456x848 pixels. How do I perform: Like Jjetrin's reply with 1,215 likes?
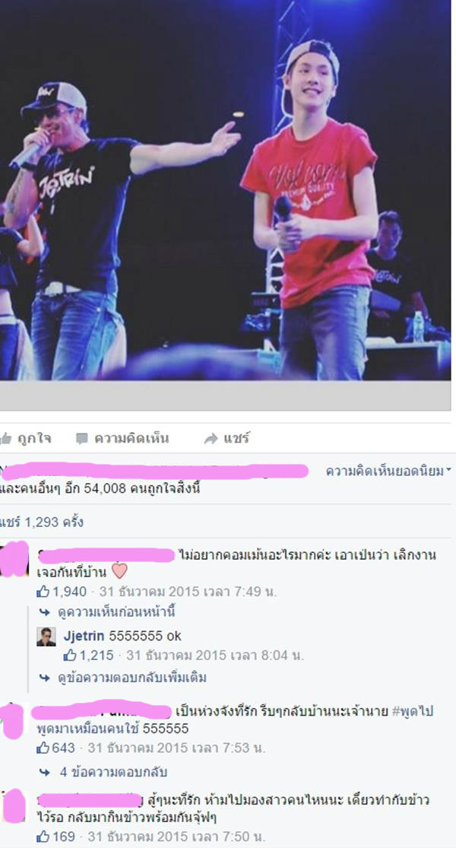pos(70,656)
